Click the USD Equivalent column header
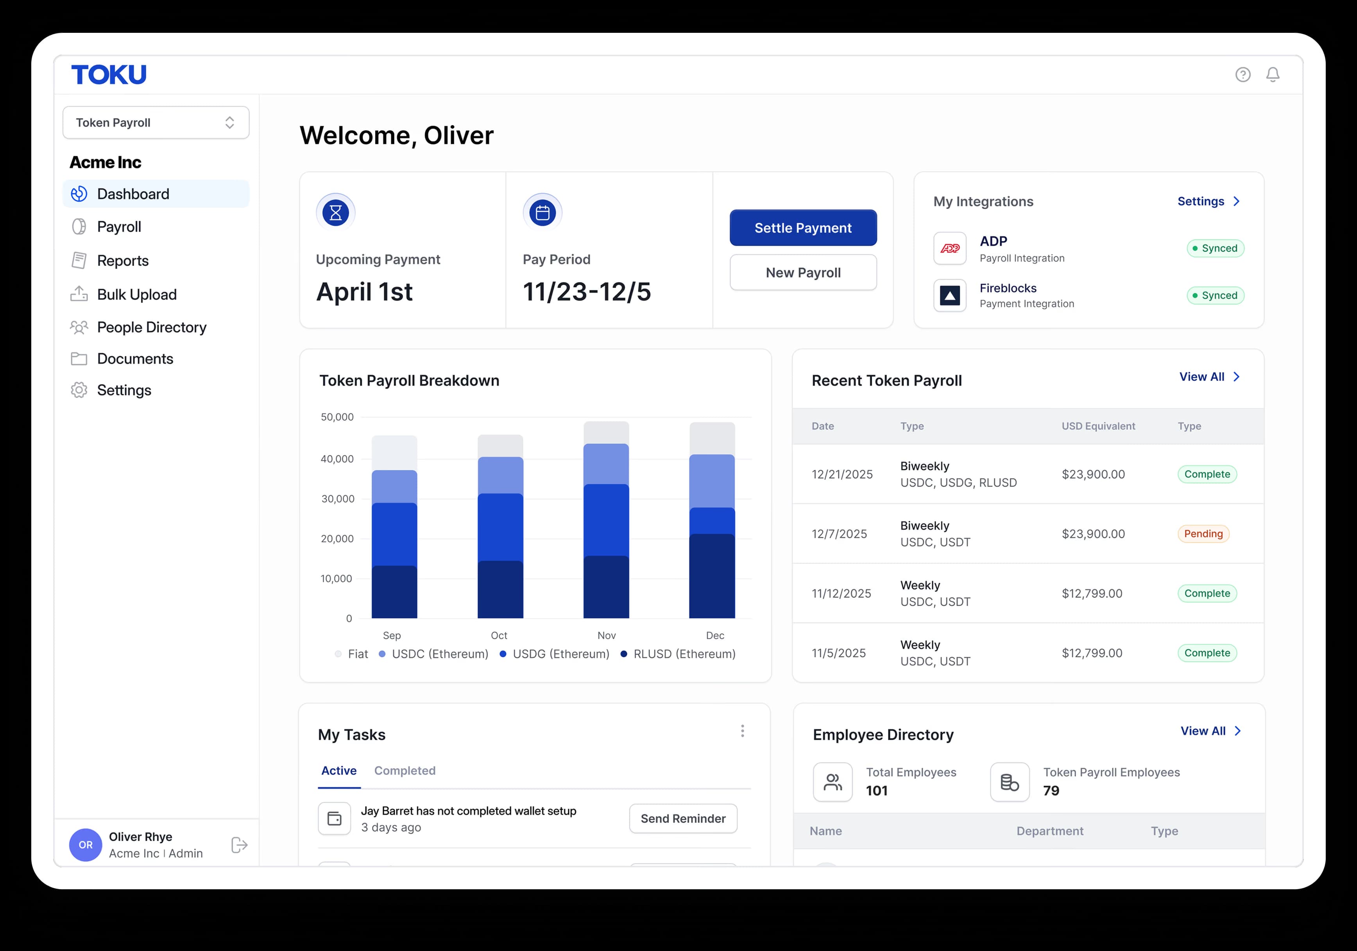The height and width of the screenshot is (951, 1357). [x=1098, y=427]
